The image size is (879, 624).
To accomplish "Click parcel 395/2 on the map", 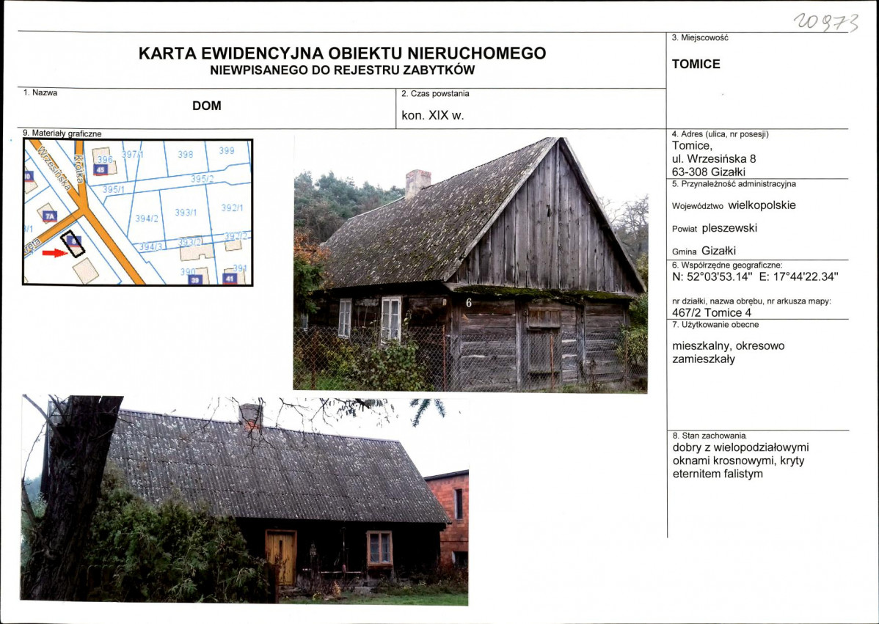I will pos(203,179).
